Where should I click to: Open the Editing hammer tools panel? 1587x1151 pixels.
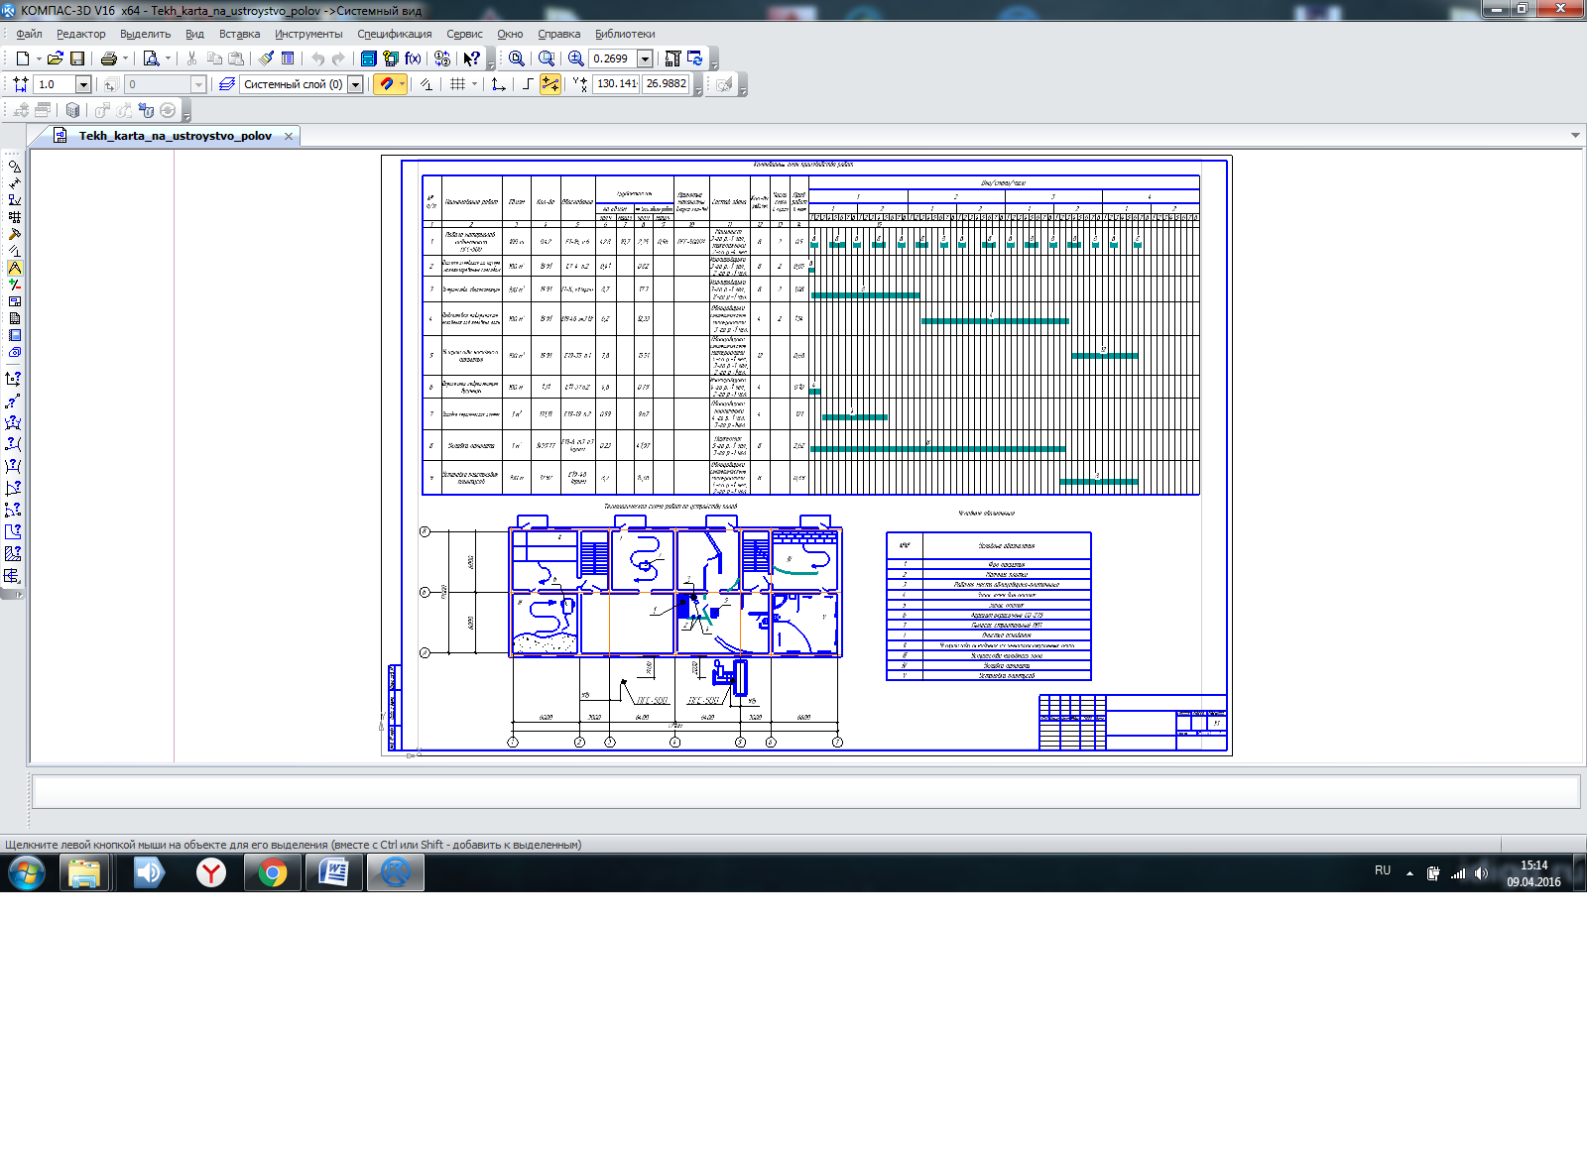point(14,234)
